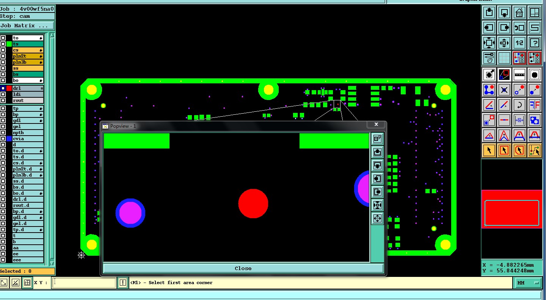Select the 'tp.d' layer row
Screen dimensions: 546x300
click(28, 230)
